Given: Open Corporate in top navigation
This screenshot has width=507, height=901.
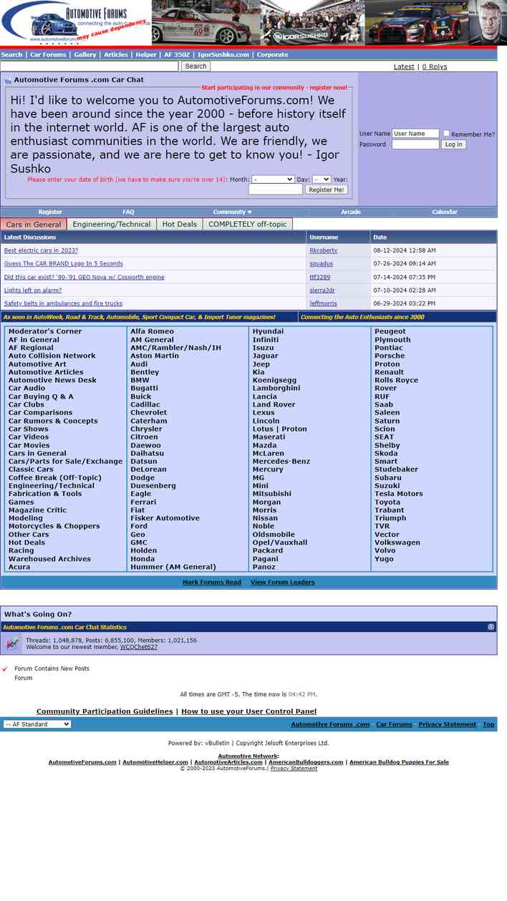Looking at the screenshot, I should click(x=272, y=54).
